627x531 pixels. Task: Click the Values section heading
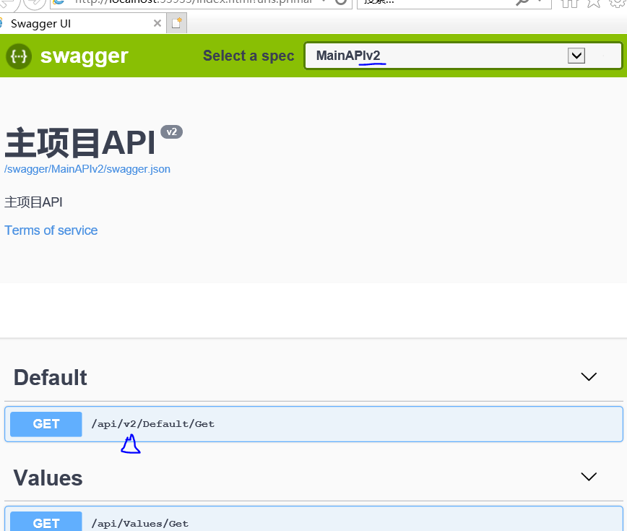click(48, 478)
